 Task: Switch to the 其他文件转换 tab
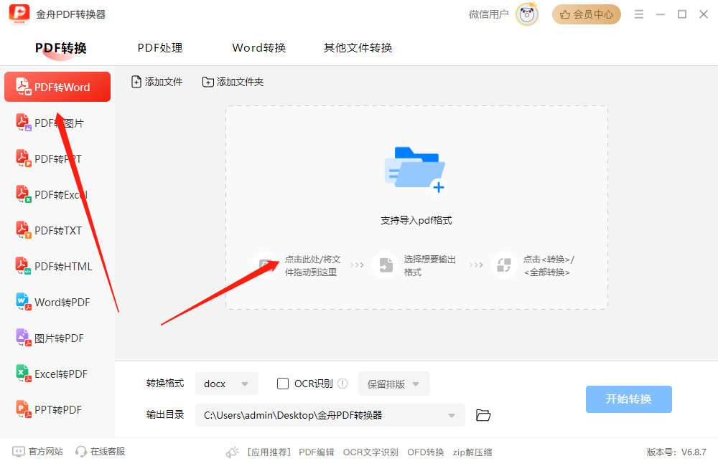(x=358, y=48)
